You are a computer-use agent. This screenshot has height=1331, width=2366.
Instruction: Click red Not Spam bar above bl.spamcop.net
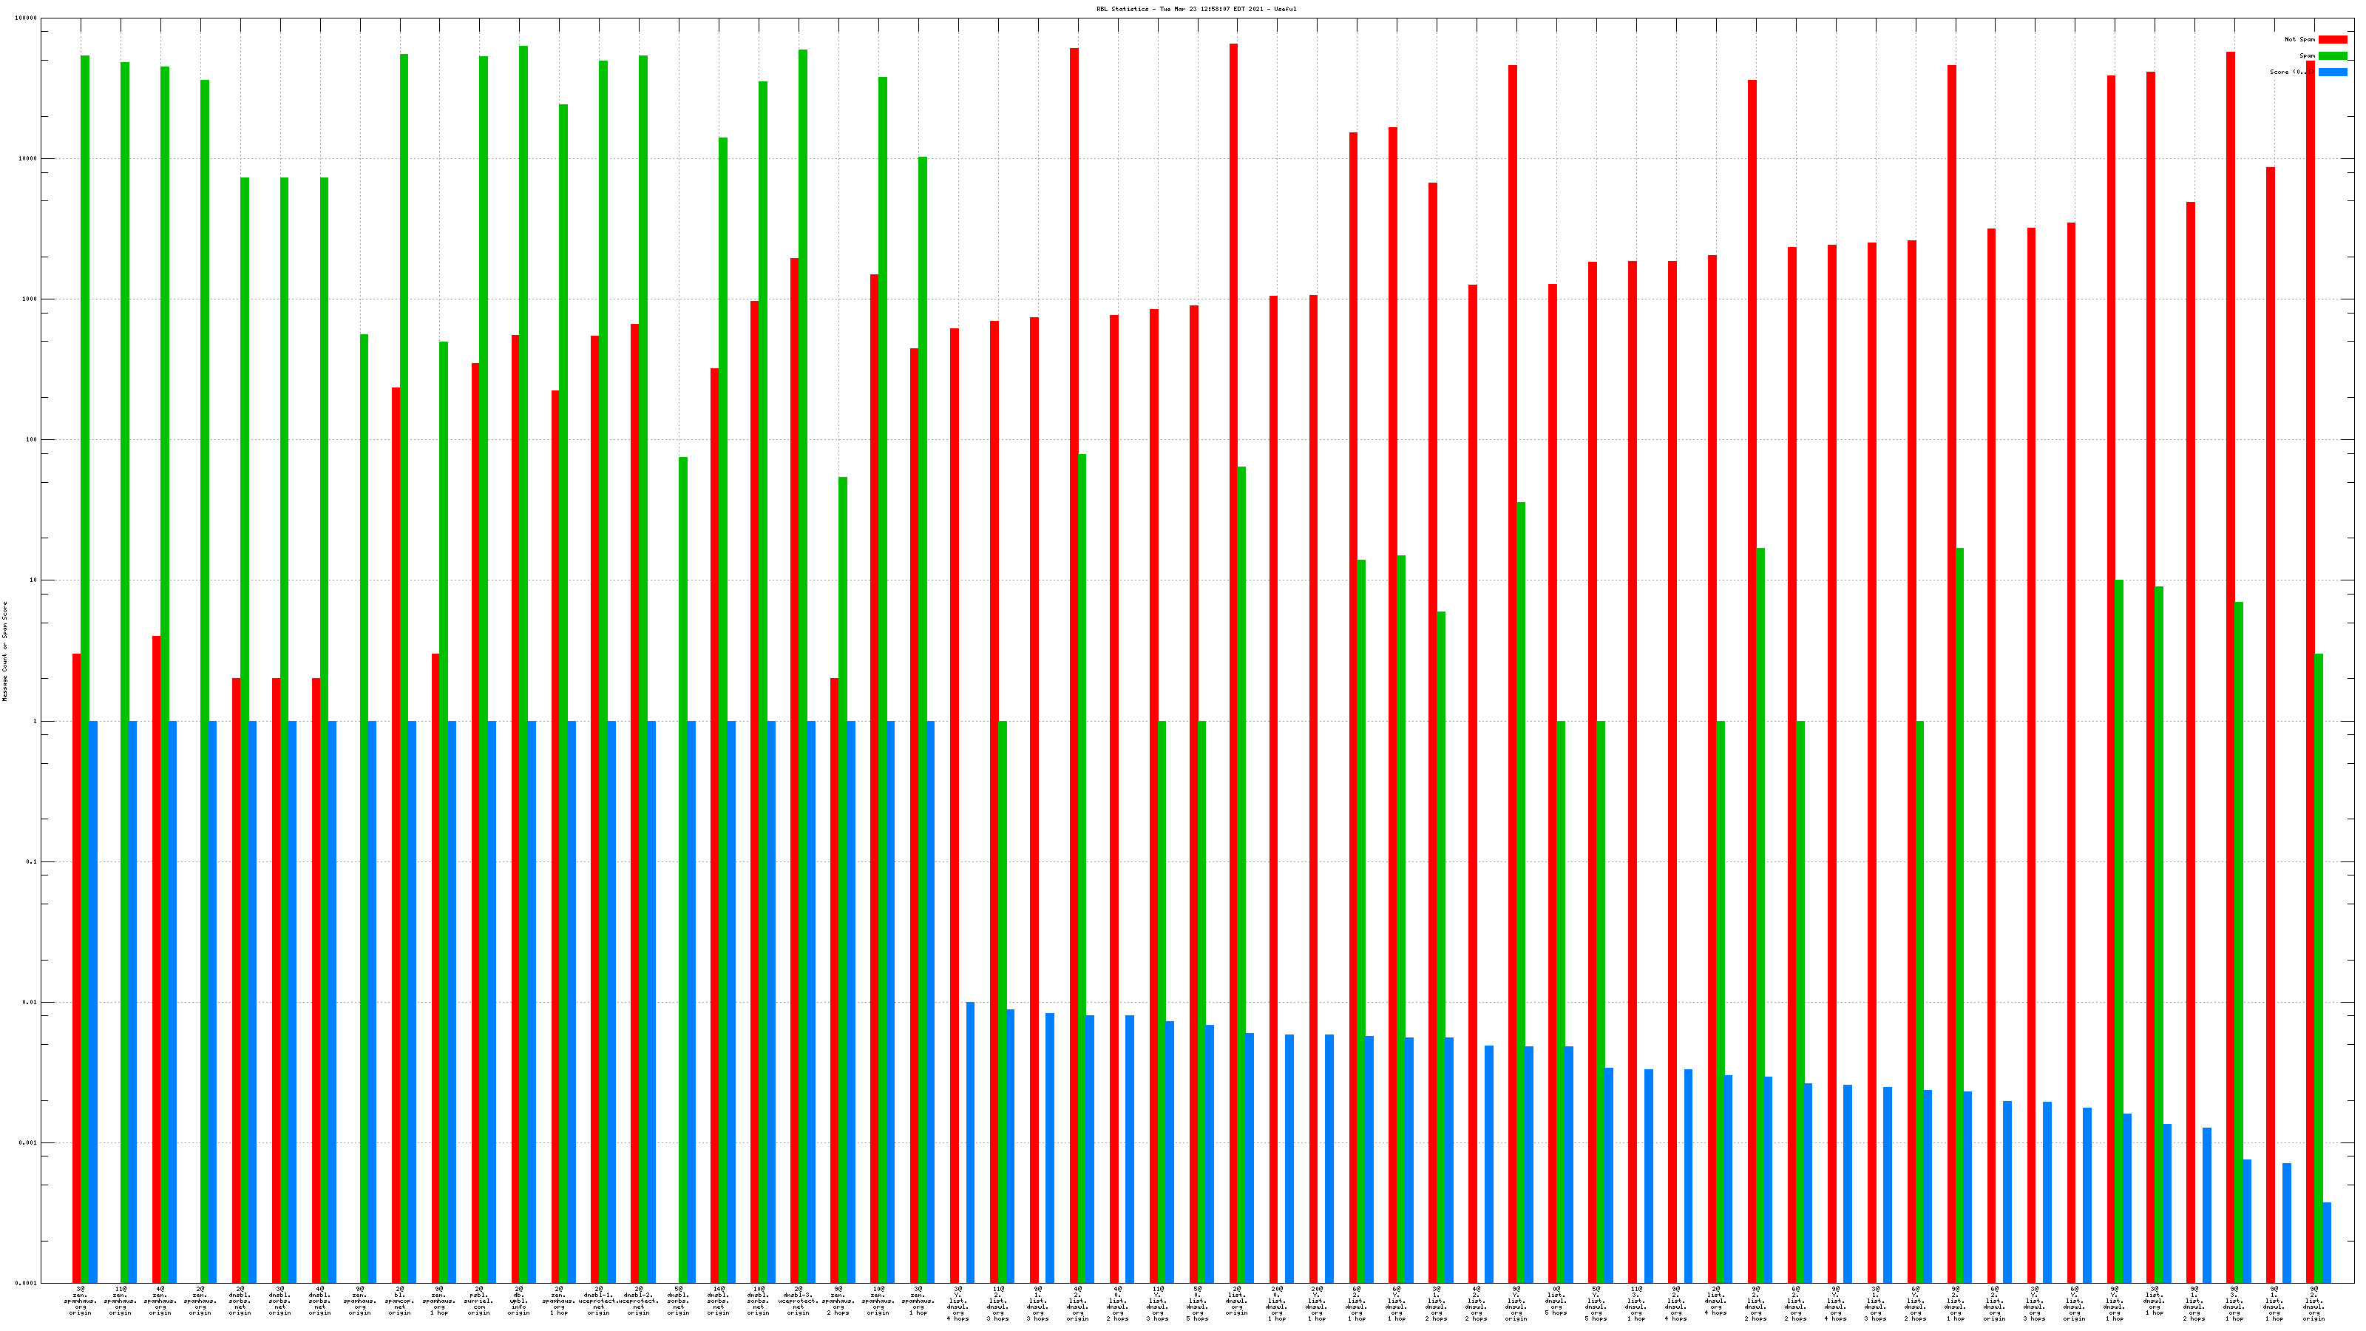point(396,827)
